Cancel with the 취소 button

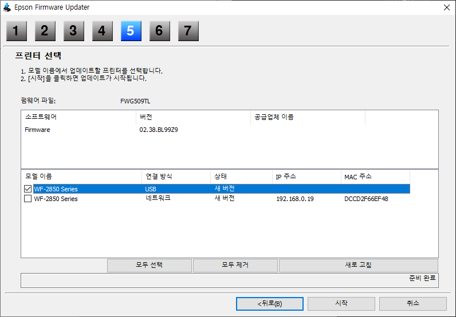pos(413,304)
